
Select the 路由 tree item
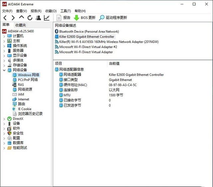coord(19,104)
